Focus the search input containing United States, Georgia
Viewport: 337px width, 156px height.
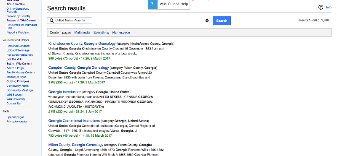(x=70, y=21)
